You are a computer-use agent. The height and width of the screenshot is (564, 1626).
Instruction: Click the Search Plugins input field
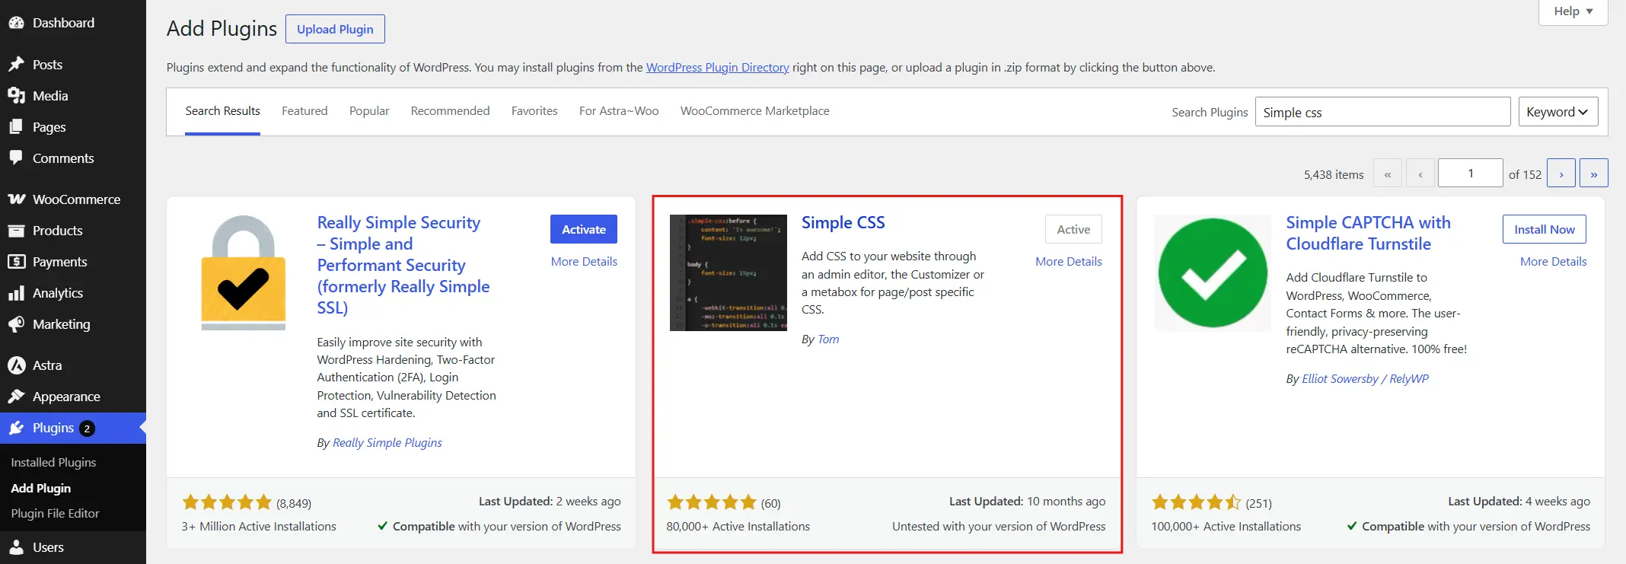tap(1382, 112)
